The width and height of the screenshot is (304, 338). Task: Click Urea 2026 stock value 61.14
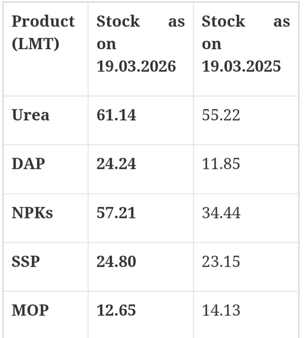pos(116,115)
